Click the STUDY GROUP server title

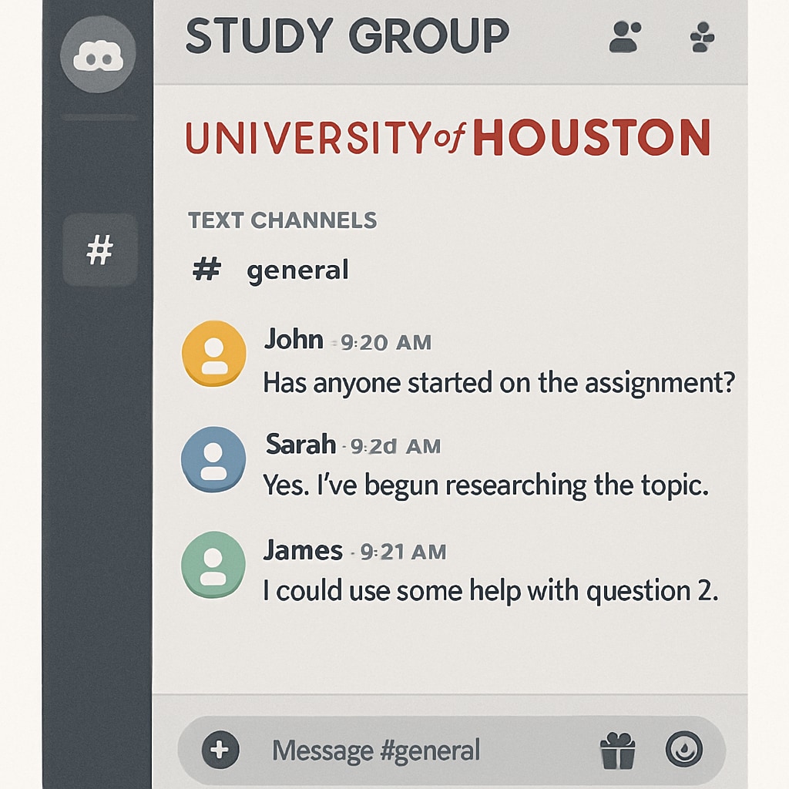[347, 36]
